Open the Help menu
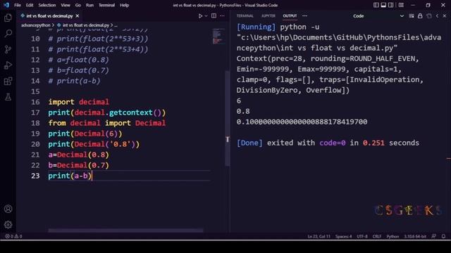This screenshot has height=253, width=451. (x=124, y=5)
